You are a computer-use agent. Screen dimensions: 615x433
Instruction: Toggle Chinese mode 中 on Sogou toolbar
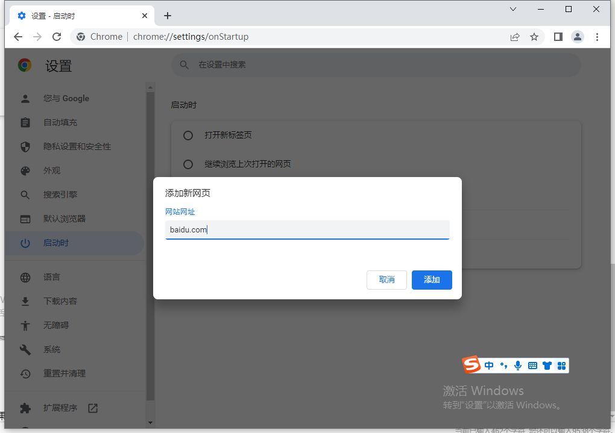coord(489,366)
